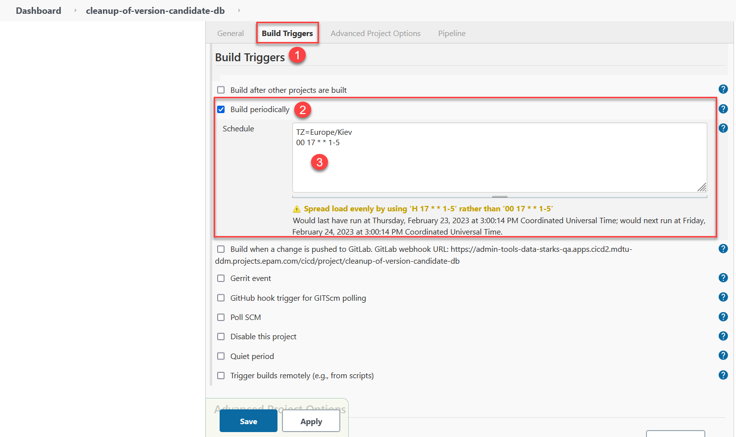The width and height of the screenshot is (736, 437).
Task: Switch to the General tab
Action: pos(230,34)
